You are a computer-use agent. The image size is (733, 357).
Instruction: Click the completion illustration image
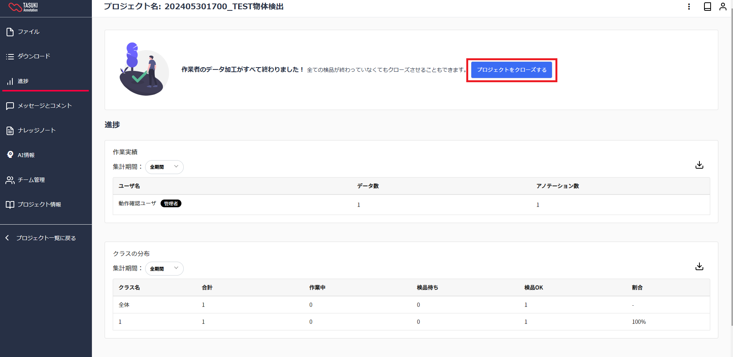(144, 69)
